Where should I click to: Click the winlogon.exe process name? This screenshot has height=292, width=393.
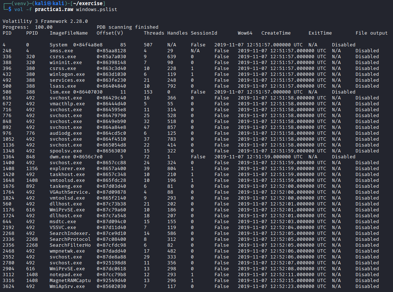67,74
